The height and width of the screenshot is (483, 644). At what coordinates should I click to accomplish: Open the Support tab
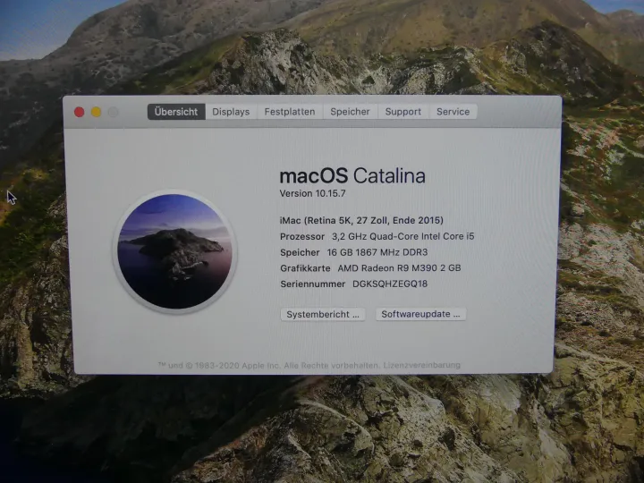tap(402, 112)
